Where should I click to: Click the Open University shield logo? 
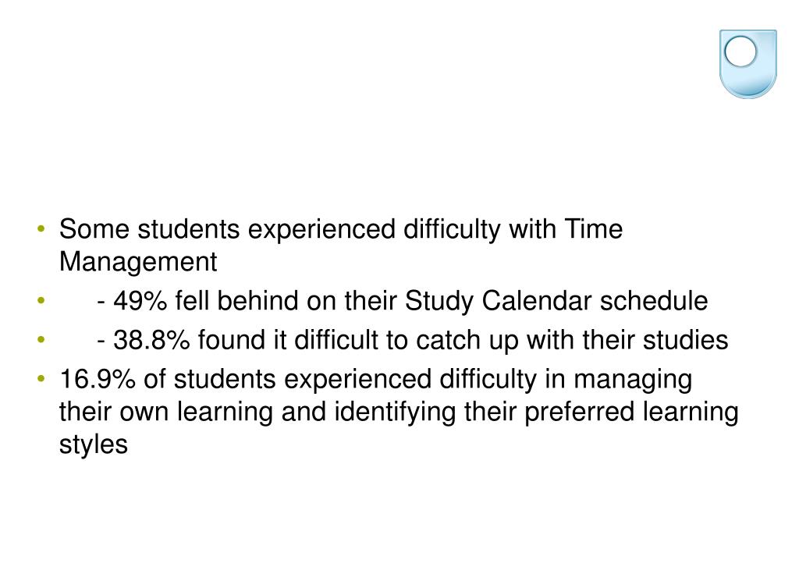coord(748,64)
